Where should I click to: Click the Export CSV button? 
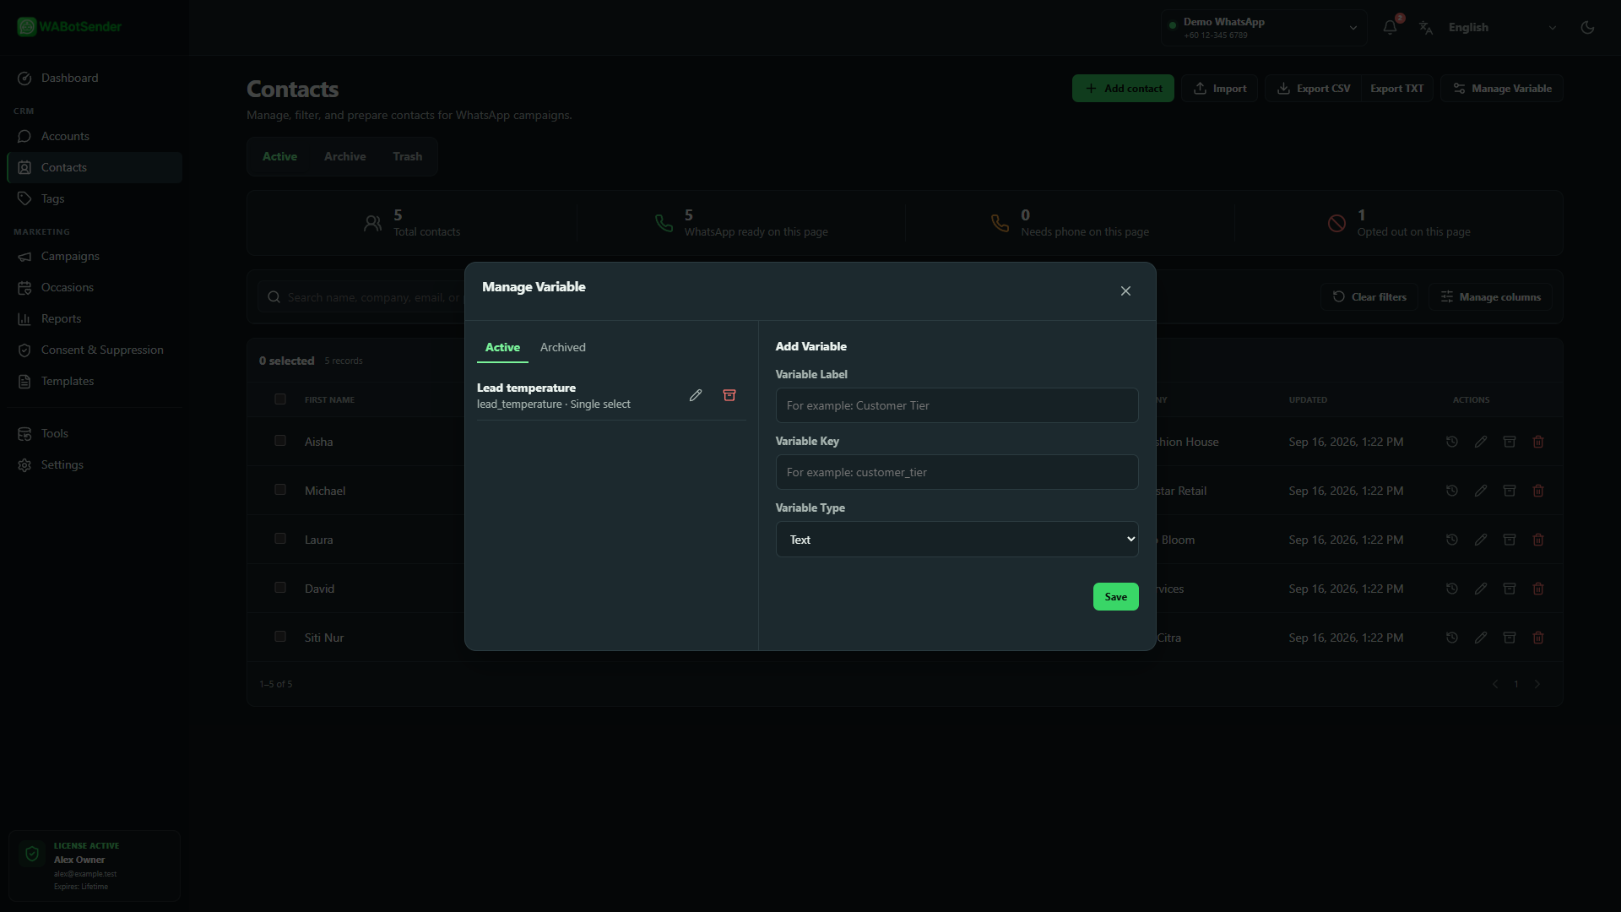coord(1313,89)
